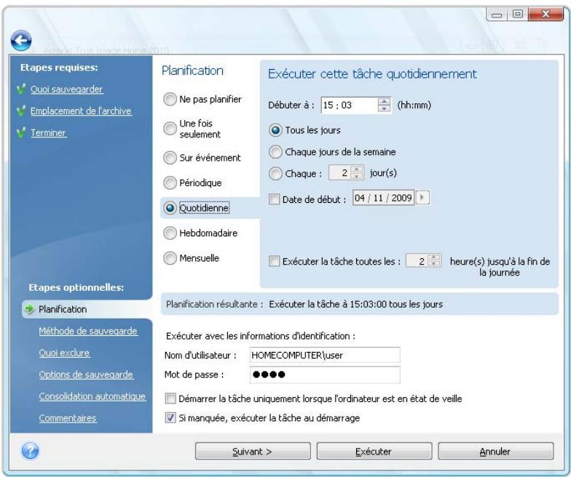Image resolution: width=571 pixels, height=477 pixels.
Task: Click the heure(s) interval spinner arrows
Action: point(433,260)
